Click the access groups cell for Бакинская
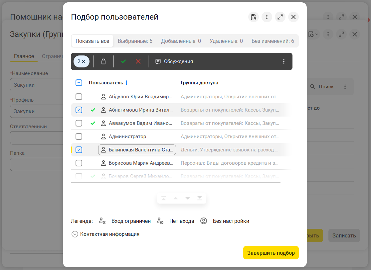Screen dimensions: 371x270 pos(230,150)
